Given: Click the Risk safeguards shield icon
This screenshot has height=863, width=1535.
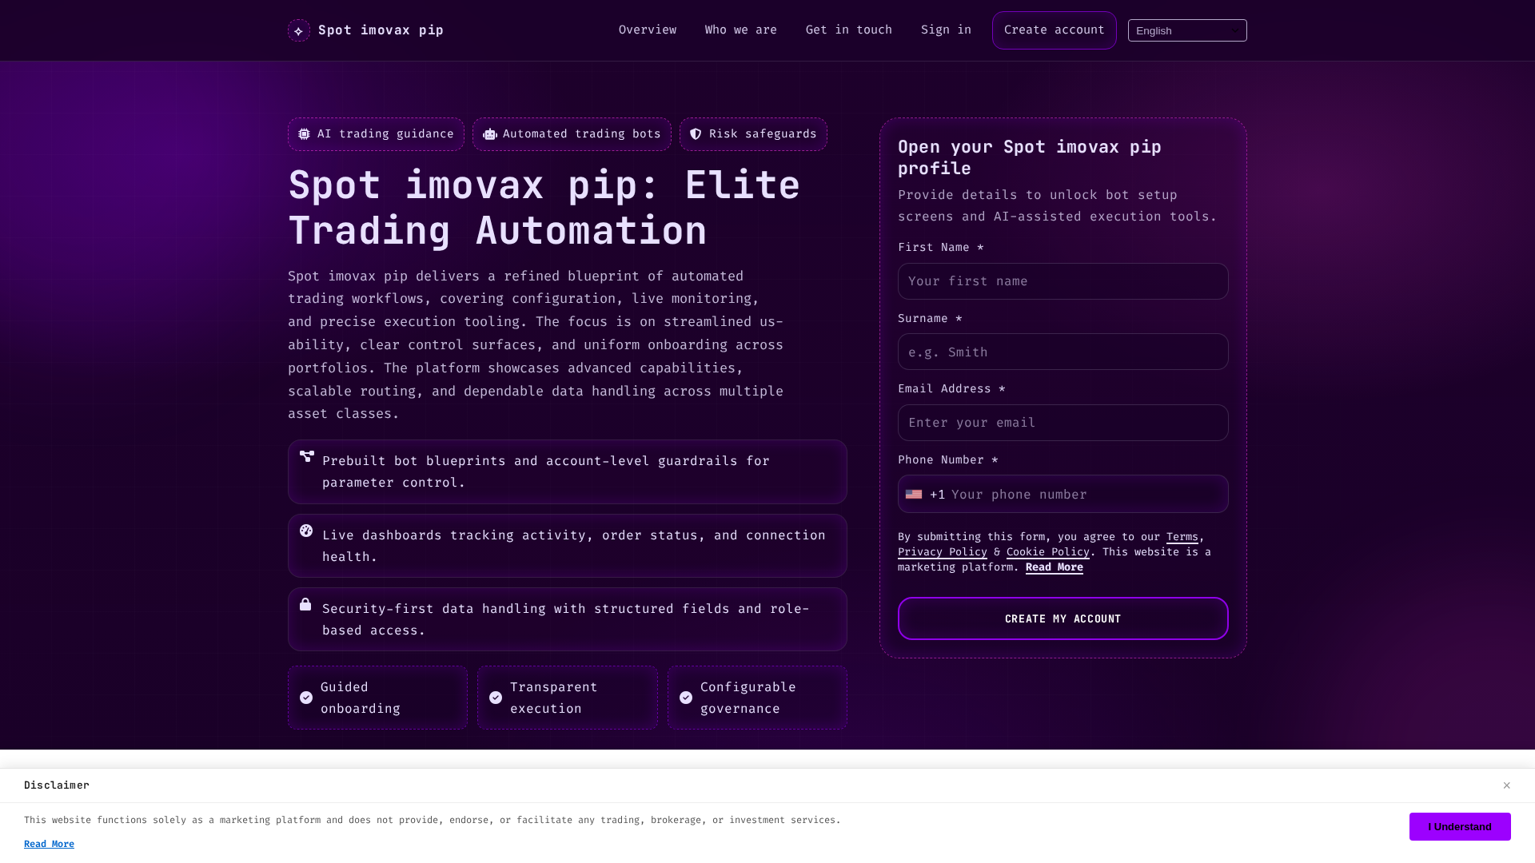Looking at the screenshot, I should coord(696,134).
